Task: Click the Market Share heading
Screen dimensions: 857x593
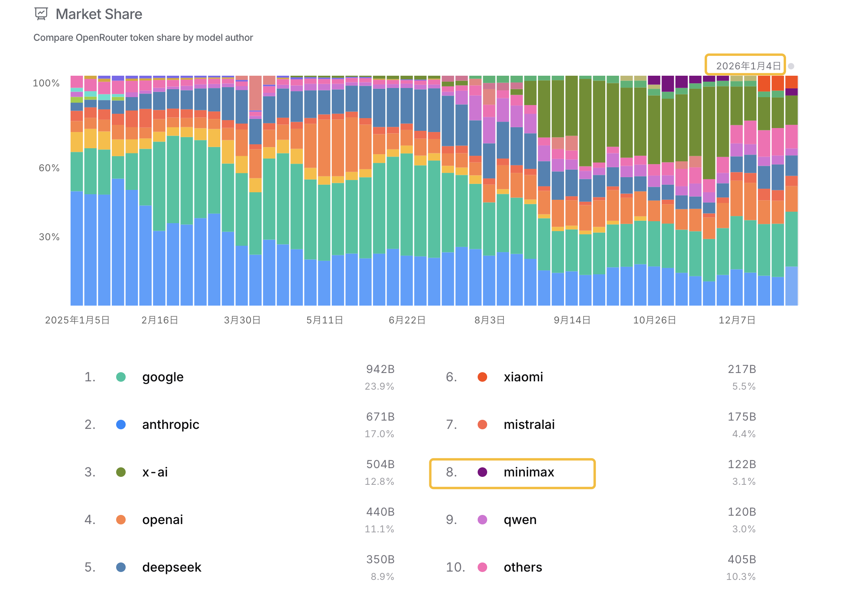Action: pyautogui.click(x=99, y=14)
